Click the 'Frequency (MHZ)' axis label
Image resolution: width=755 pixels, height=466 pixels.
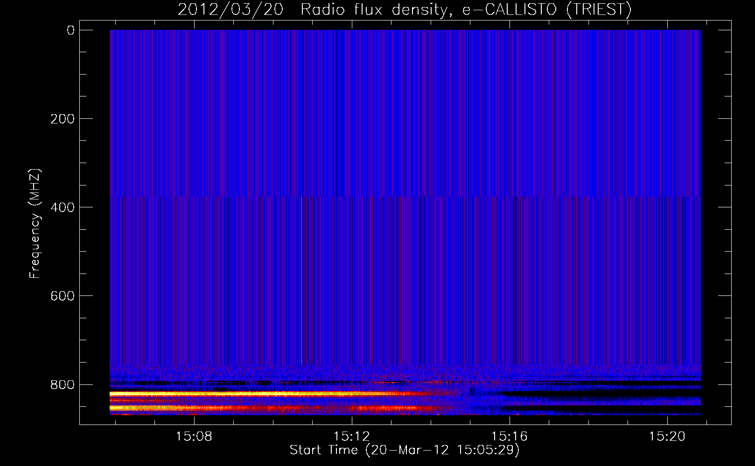click(x=35, y=224)
